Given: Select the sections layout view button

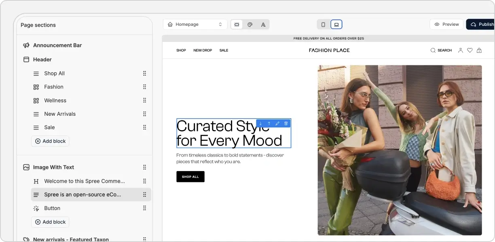Looking at the screenshot, I should tap(237, 25).
